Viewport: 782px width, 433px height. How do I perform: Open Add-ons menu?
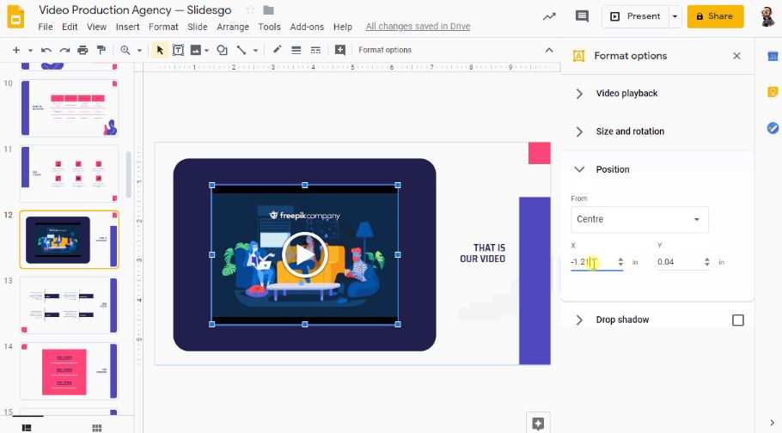[308, 27]
